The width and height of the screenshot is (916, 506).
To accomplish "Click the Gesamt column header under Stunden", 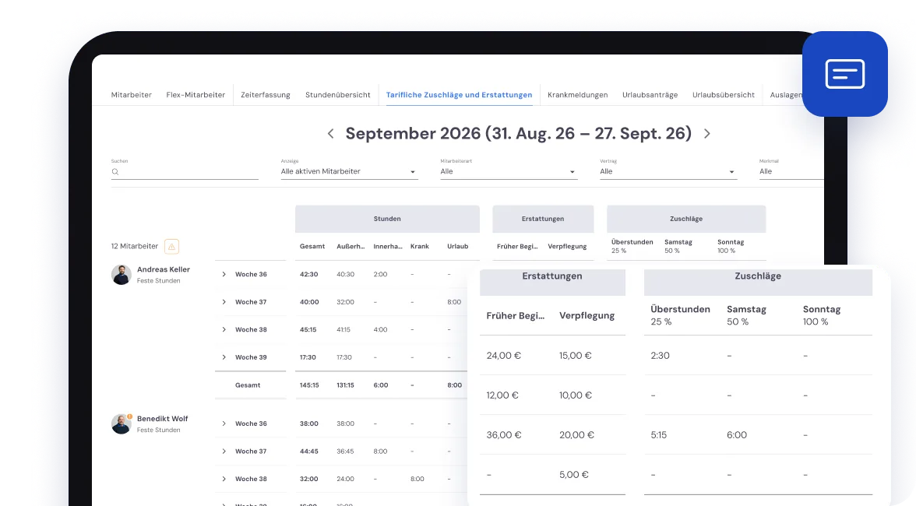I will 312,246.
